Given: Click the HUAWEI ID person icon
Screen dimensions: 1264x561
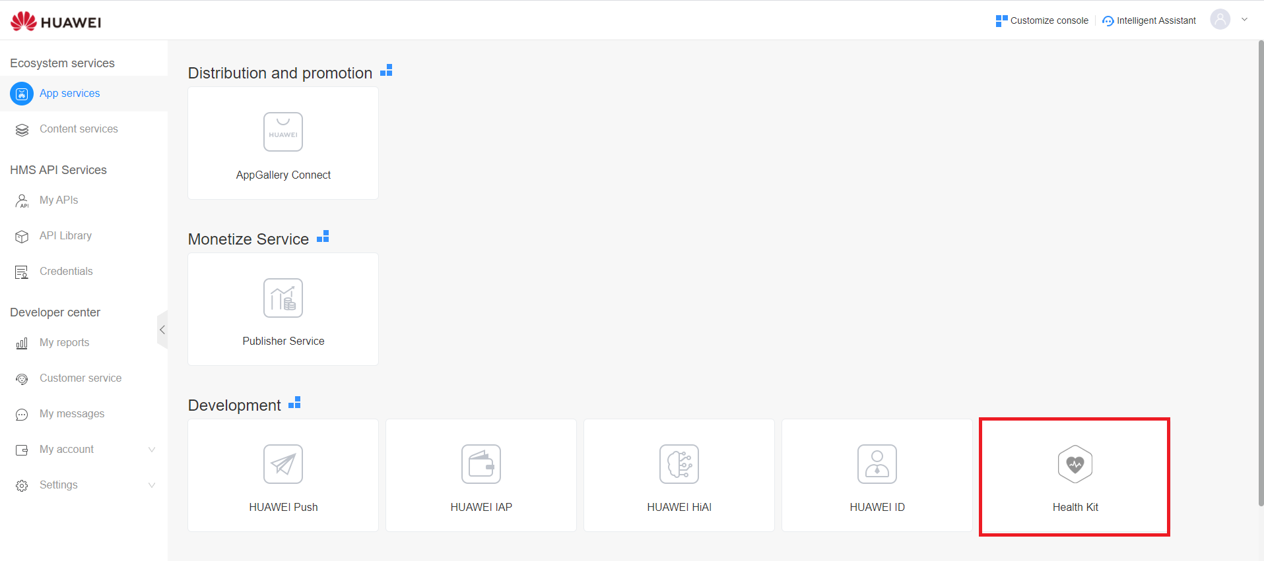Looking at the screenshot, I should tap(877, 464).
